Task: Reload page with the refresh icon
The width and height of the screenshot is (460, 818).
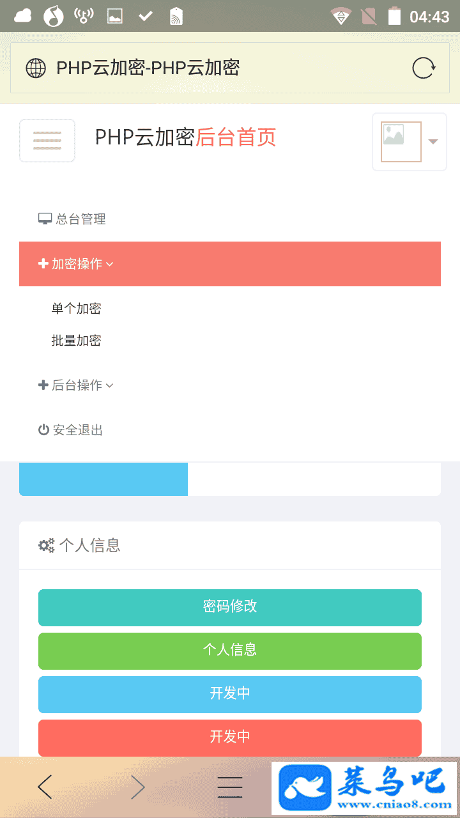Action: coord(424,68)
